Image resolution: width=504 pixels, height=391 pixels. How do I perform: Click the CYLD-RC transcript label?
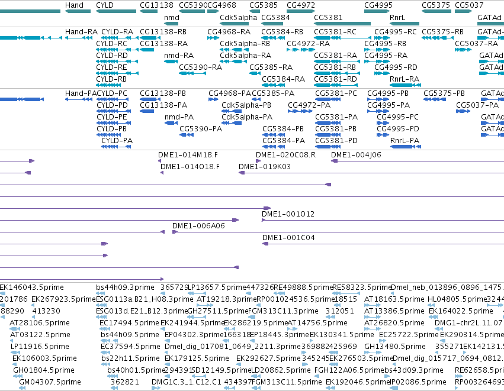click(x=111, y=44)
